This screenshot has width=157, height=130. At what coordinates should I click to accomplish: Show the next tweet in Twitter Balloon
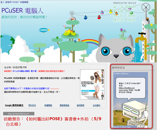coord(146,127)
